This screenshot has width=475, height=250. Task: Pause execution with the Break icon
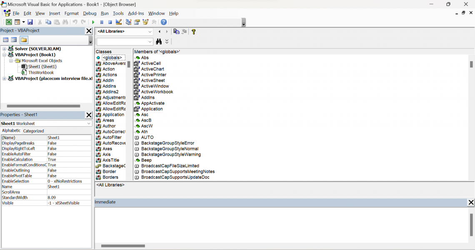pyautogui.click(x=101, y=22)
